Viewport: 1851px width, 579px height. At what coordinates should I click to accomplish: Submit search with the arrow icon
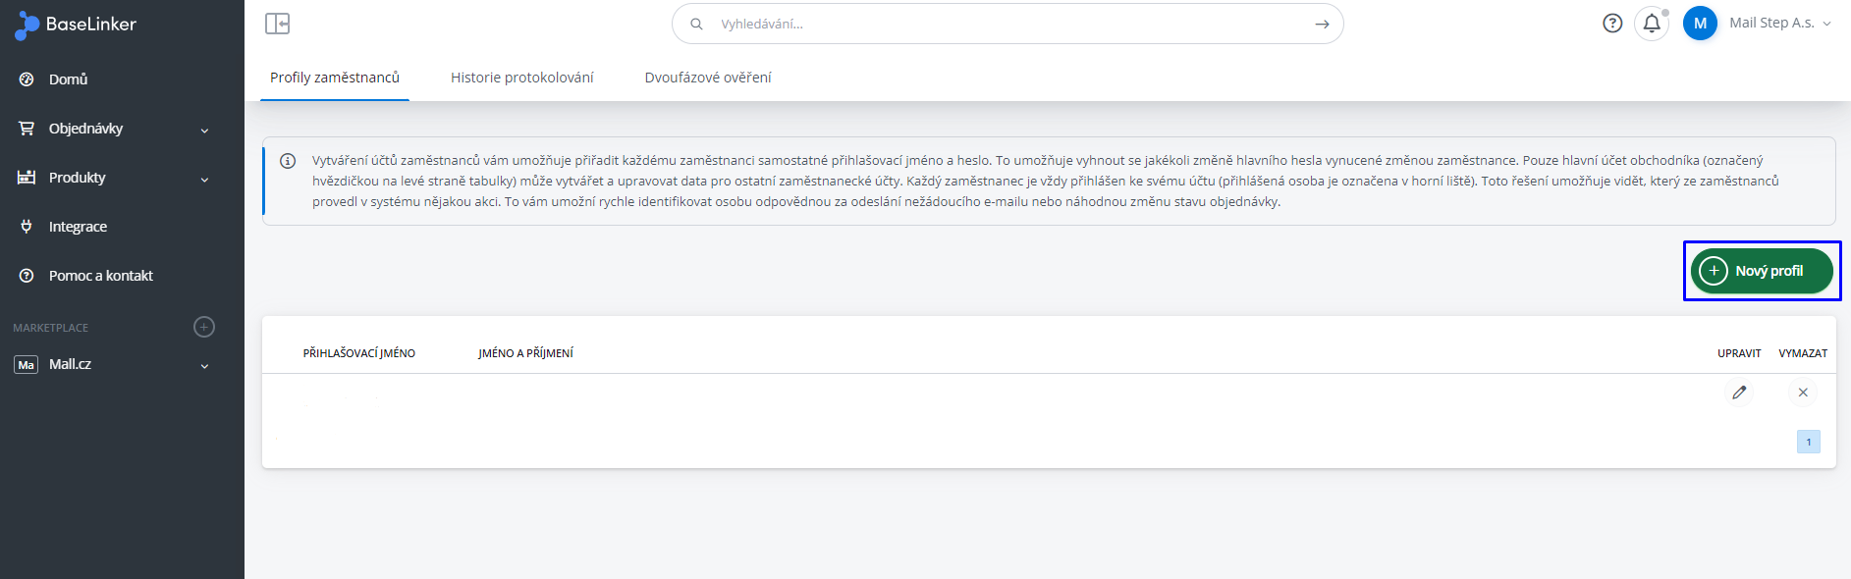(1322, 24)
